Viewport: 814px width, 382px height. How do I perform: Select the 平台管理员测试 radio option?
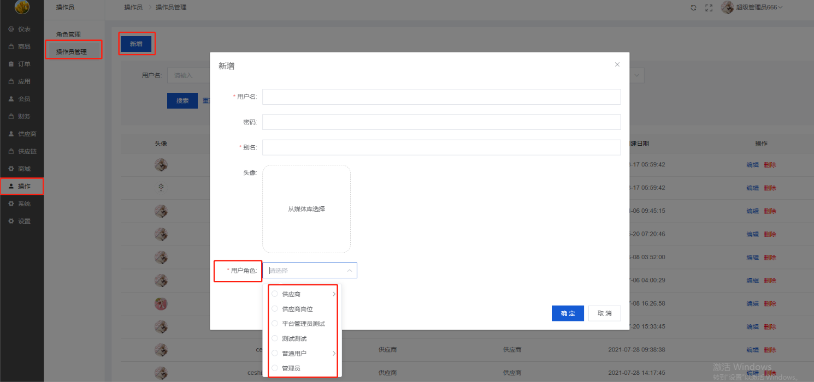[275, 324]
